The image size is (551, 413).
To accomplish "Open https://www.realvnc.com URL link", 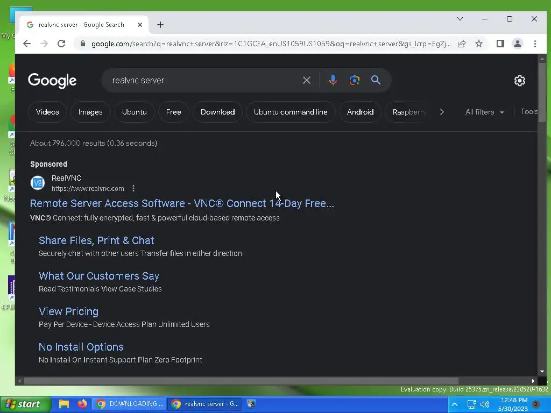I will click(88, 189).
